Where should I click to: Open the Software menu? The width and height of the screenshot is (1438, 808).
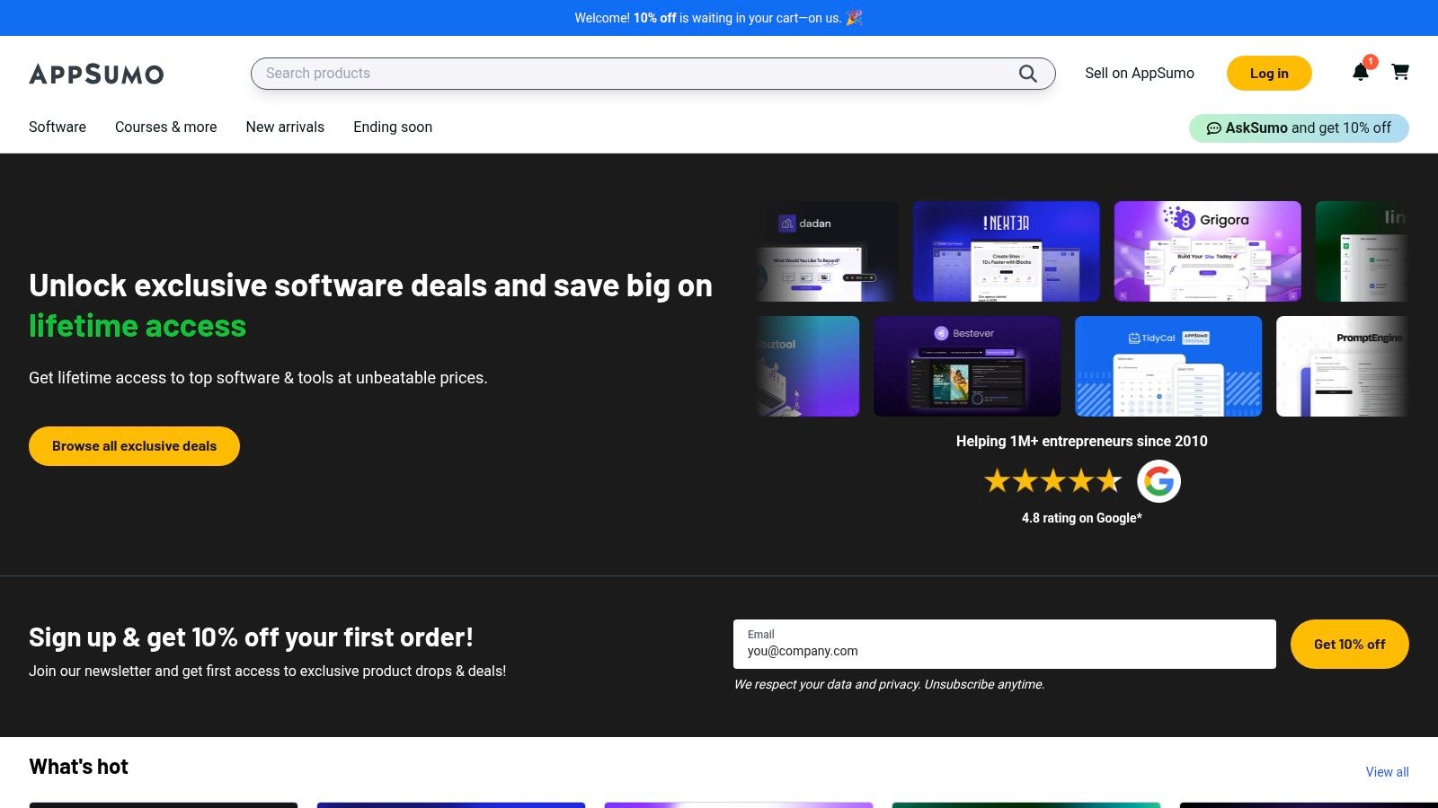(x=58, y=127)
